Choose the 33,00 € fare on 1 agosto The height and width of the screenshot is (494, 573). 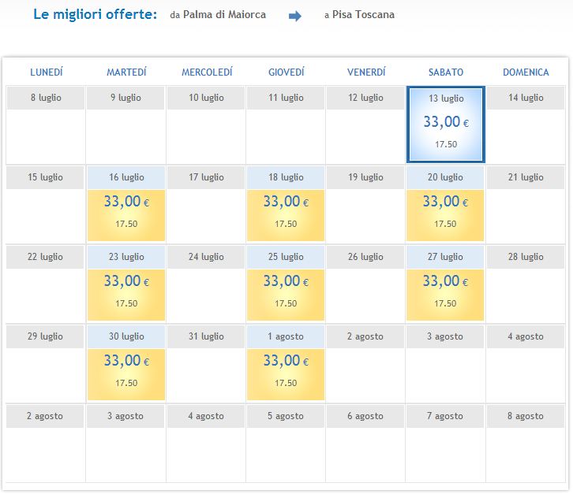[x=286, y=374]
